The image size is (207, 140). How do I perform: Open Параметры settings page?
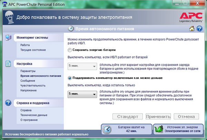(x=28, y=71)
